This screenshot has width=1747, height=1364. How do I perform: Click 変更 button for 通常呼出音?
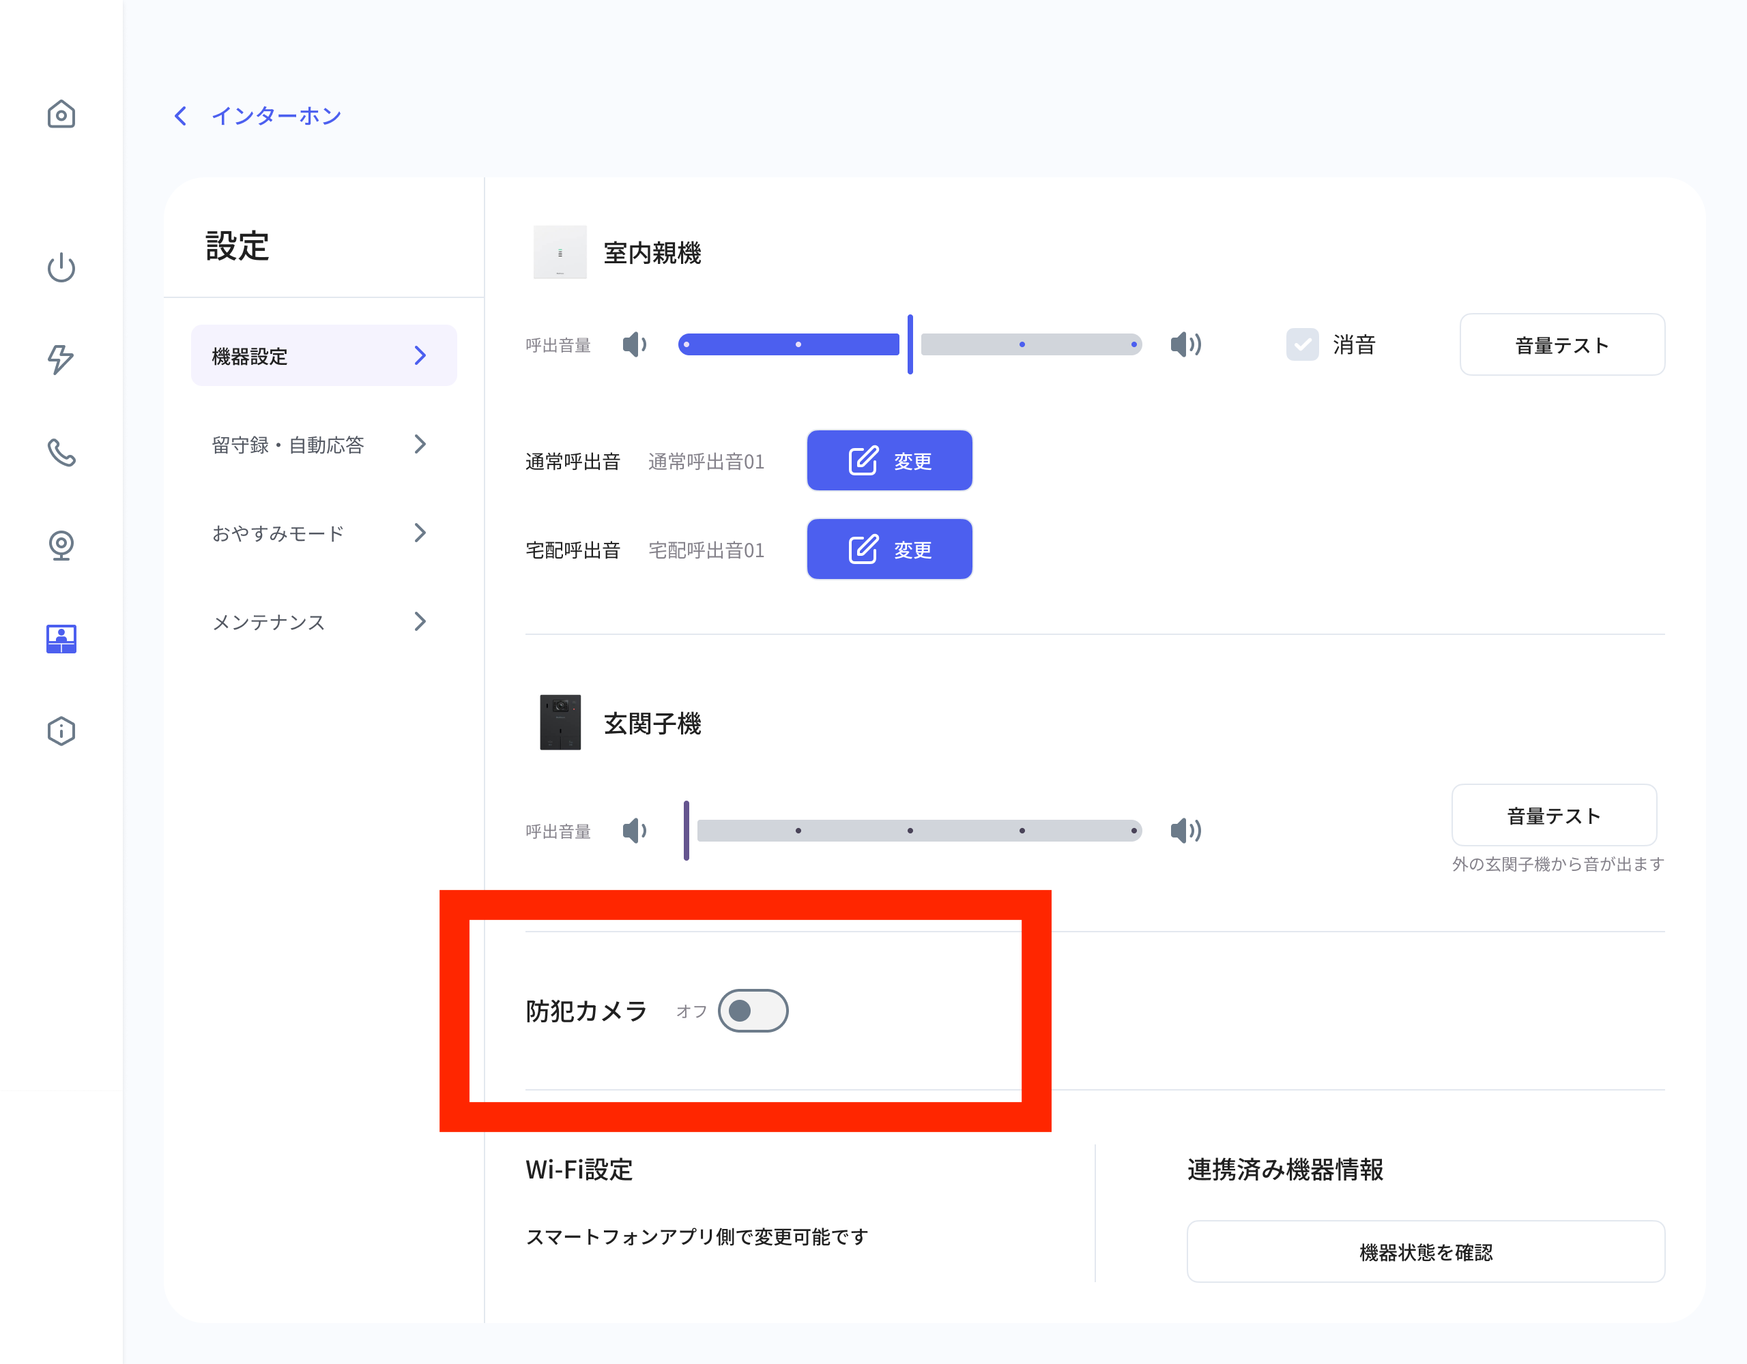click(x=889, y=460)
